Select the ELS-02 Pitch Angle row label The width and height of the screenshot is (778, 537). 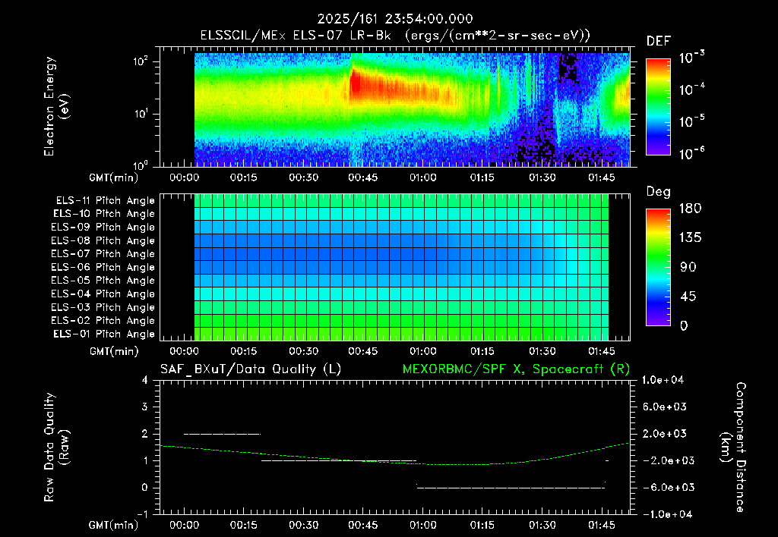103,321
